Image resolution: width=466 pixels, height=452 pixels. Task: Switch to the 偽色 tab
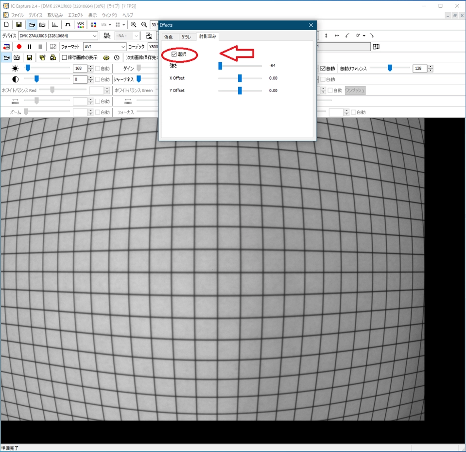(x=169, y=37)
